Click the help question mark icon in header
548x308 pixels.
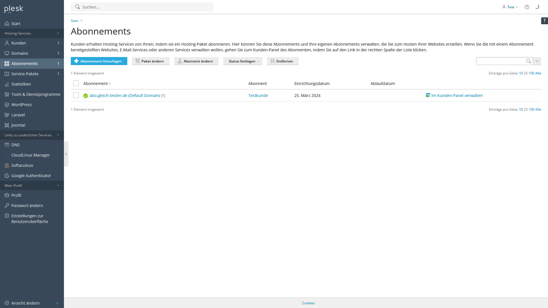point(527,7)
